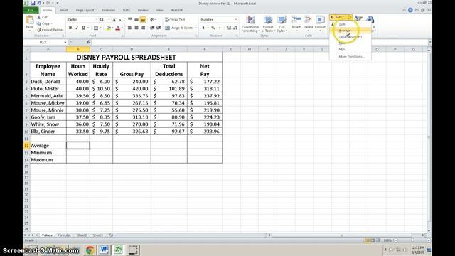Switch to the Formulas ribbon tab
The image size is (455, 256).
pyautogui.click(x=108, y=10)
